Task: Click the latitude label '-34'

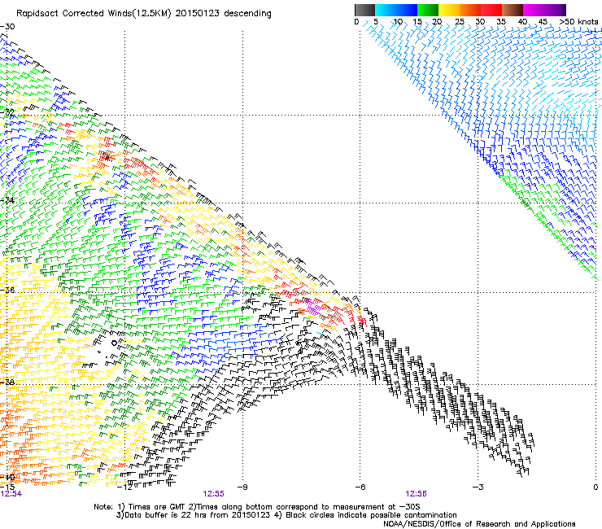Action: [x=7, y=200]
